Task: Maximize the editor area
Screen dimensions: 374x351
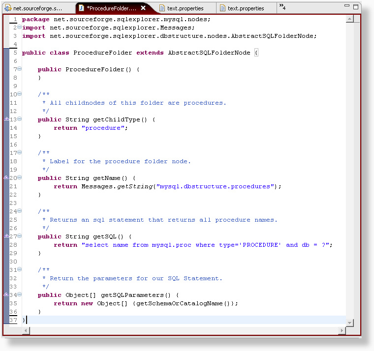Action: [356, 7]
